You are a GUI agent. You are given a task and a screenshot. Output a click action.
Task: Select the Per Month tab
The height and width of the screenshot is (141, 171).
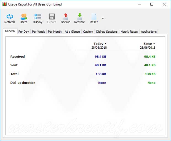[x=55, y=32]
